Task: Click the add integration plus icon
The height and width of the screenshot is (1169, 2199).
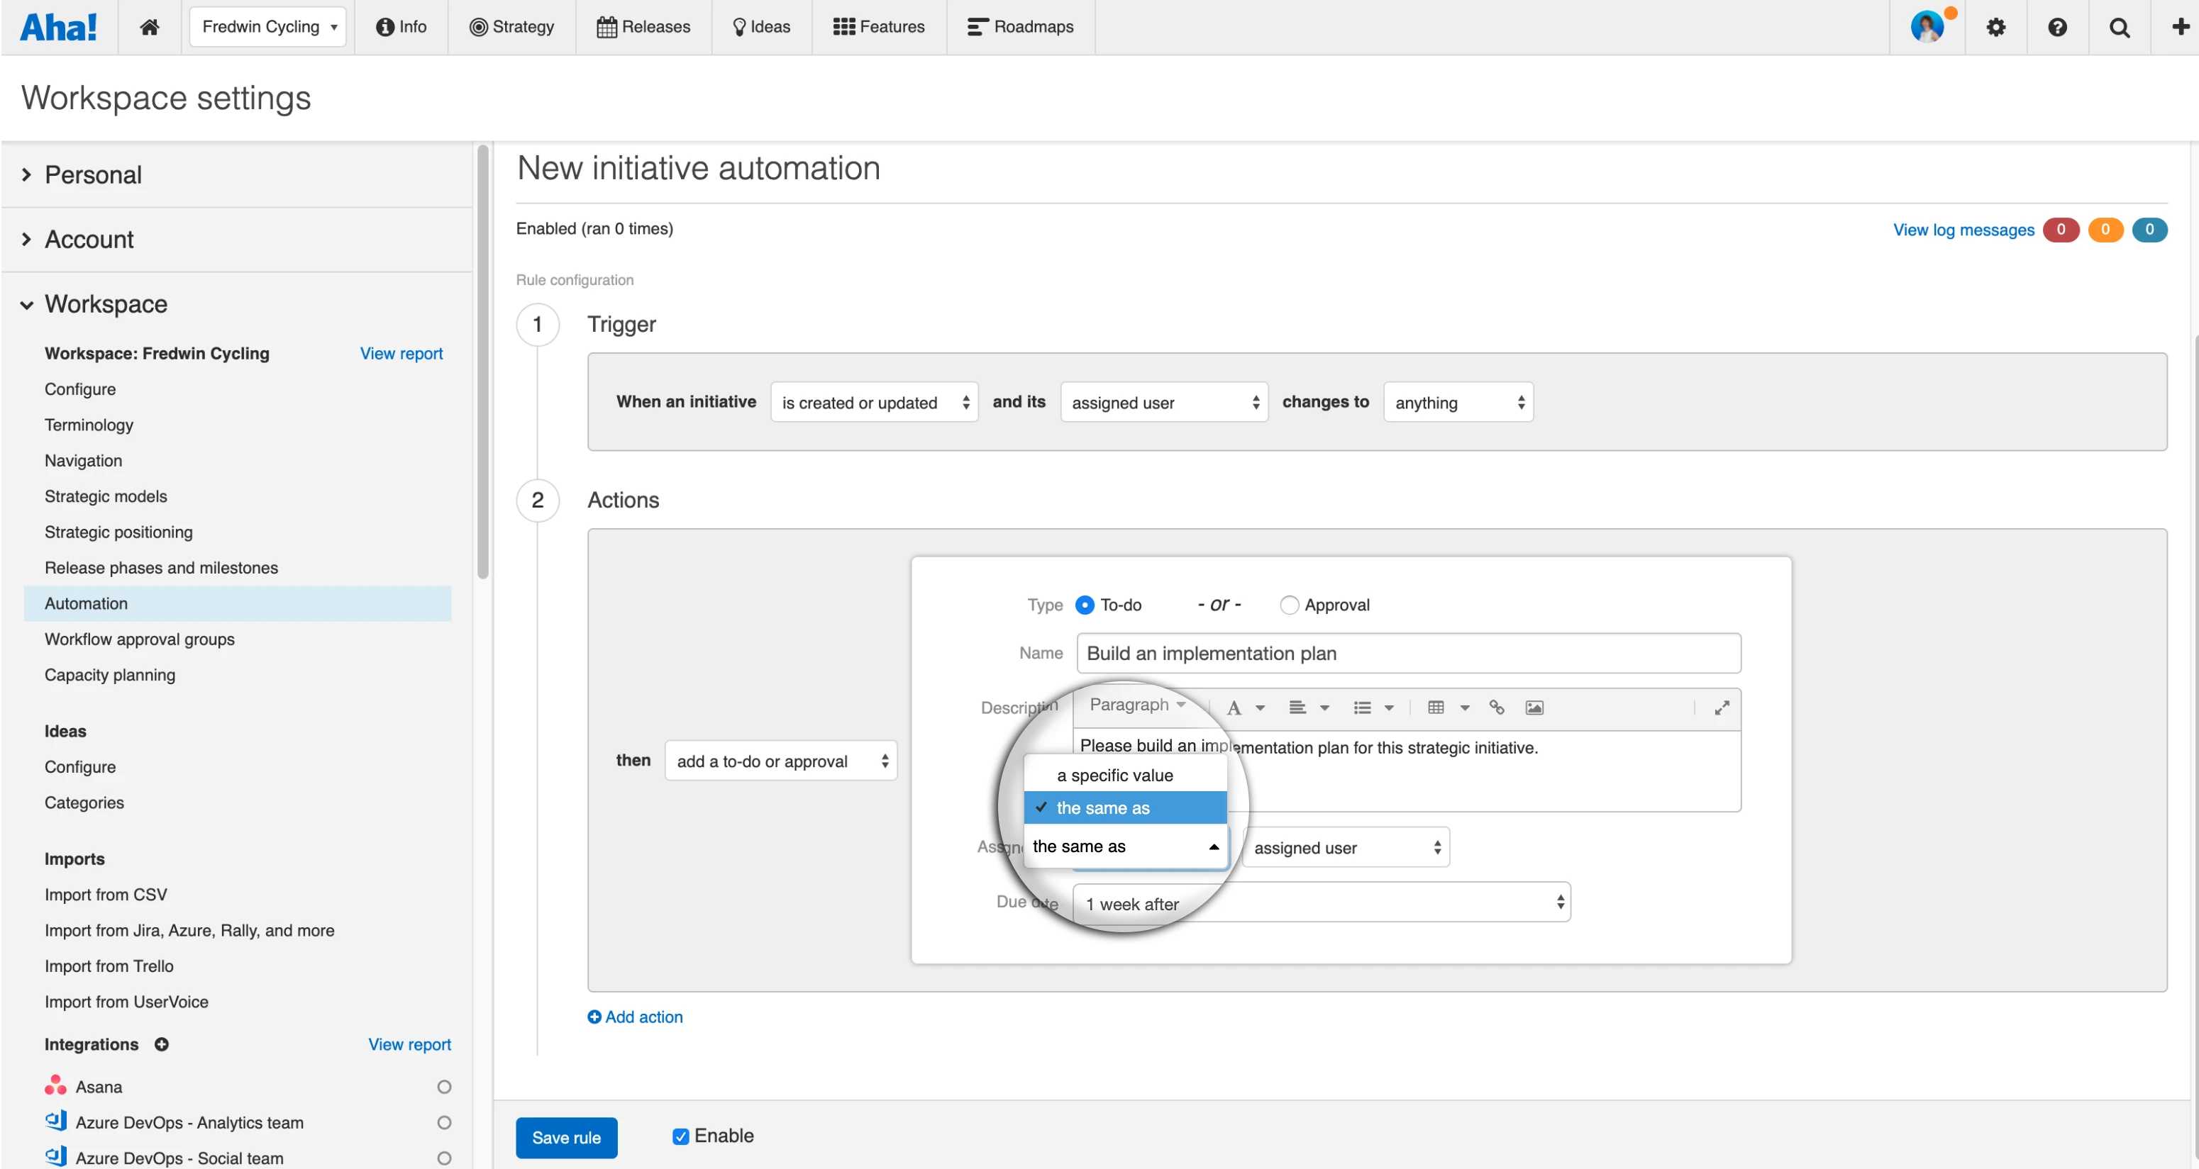Action: pyautogui.click(x=161, y=1044)
